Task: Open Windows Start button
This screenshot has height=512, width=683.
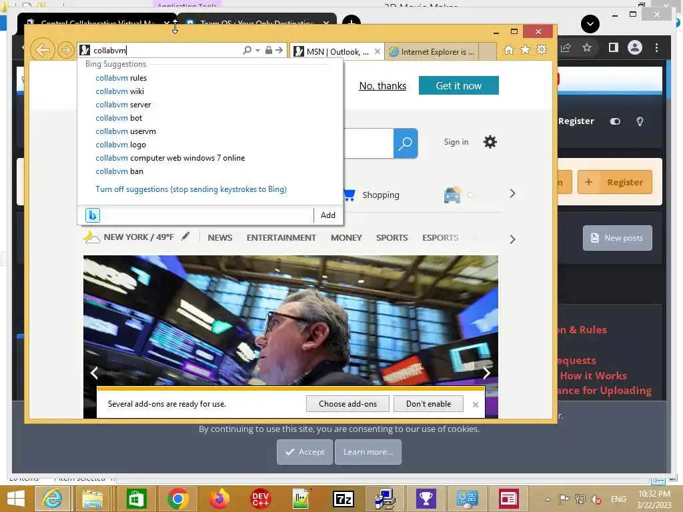Action: 16,499
